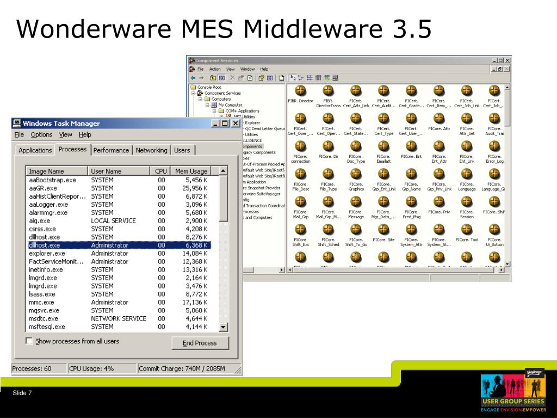The image size is (557, 418).
Task: Select the FICore. Attr_Set component
Action: coord(467,124)
